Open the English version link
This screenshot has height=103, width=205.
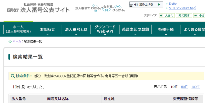173,4
